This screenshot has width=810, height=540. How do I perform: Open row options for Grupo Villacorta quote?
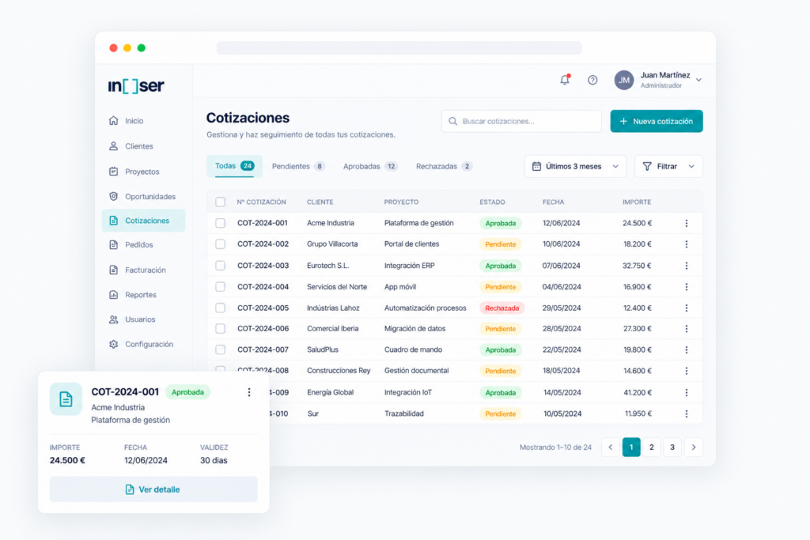[x=687, y=244]
